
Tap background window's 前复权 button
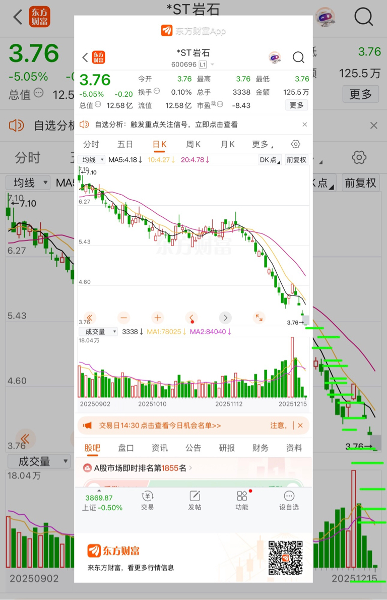(360, 183)
